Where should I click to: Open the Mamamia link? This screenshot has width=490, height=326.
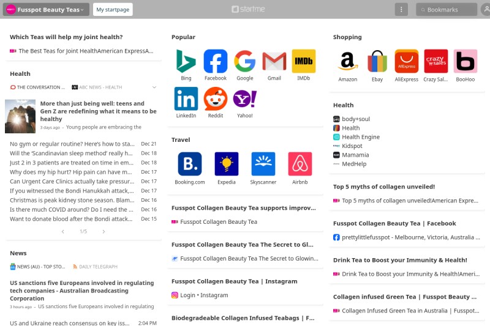click(x=355, y=155)
